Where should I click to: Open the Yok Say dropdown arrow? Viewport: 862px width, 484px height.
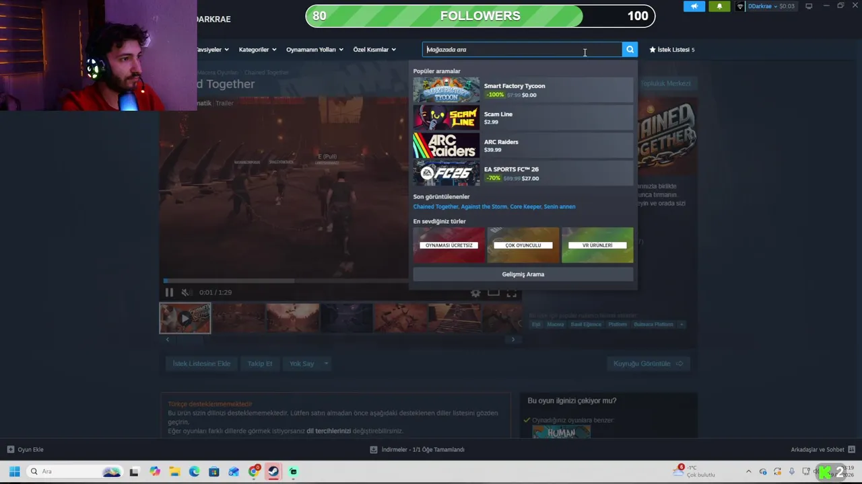pyautogui.click(x=326, y=364)
